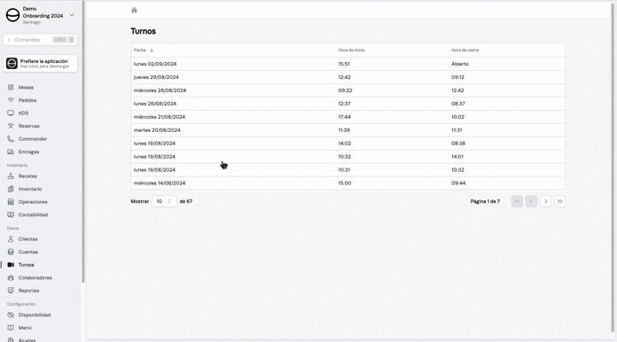Viewport: 617px width, 342px height.
Task: Open shift row miércoles 28/08/2024
Action: pyautogui.click(x=348, y=90)
